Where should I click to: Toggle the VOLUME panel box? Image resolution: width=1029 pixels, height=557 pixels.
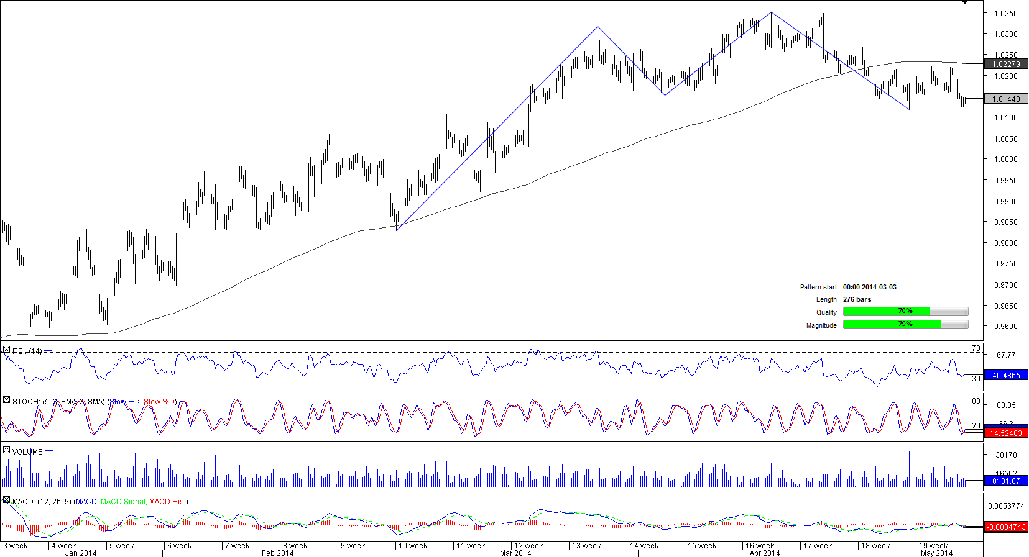point(6,451)
